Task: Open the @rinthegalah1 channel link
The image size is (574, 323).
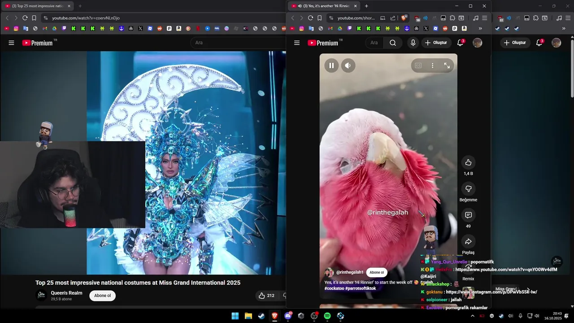Action: tap(350, 272)
